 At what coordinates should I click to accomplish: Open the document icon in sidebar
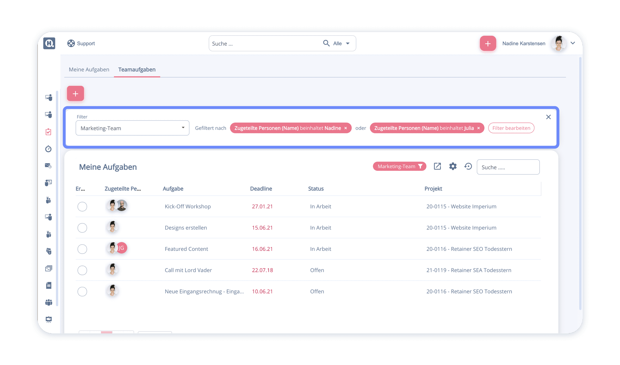pos(49,285)
